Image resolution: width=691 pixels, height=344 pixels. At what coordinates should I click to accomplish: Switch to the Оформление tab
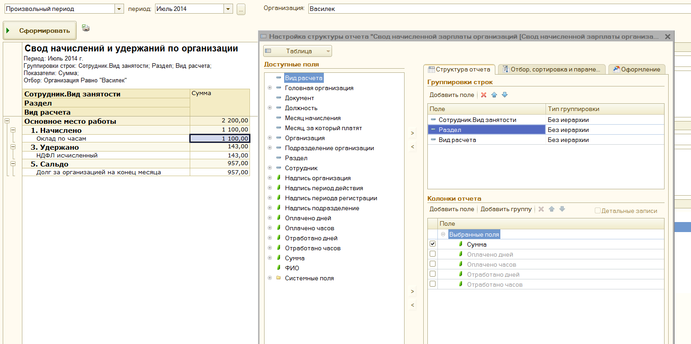coord(637,69)
